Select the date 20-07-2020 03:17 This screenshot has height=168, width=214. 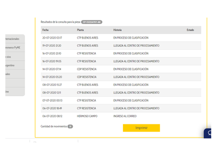(52, 38)
